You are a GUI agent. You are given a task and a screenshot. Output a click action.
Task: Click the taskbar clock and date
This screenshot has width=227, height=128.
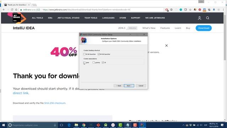(x=214, y=125)
